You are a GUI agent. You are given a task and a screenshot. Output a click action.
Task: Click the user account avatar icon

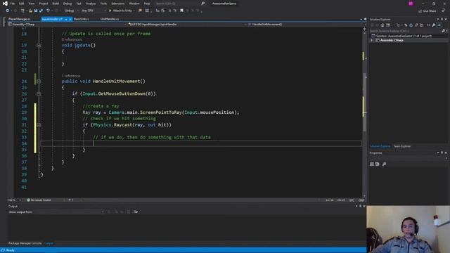[411, 4]
